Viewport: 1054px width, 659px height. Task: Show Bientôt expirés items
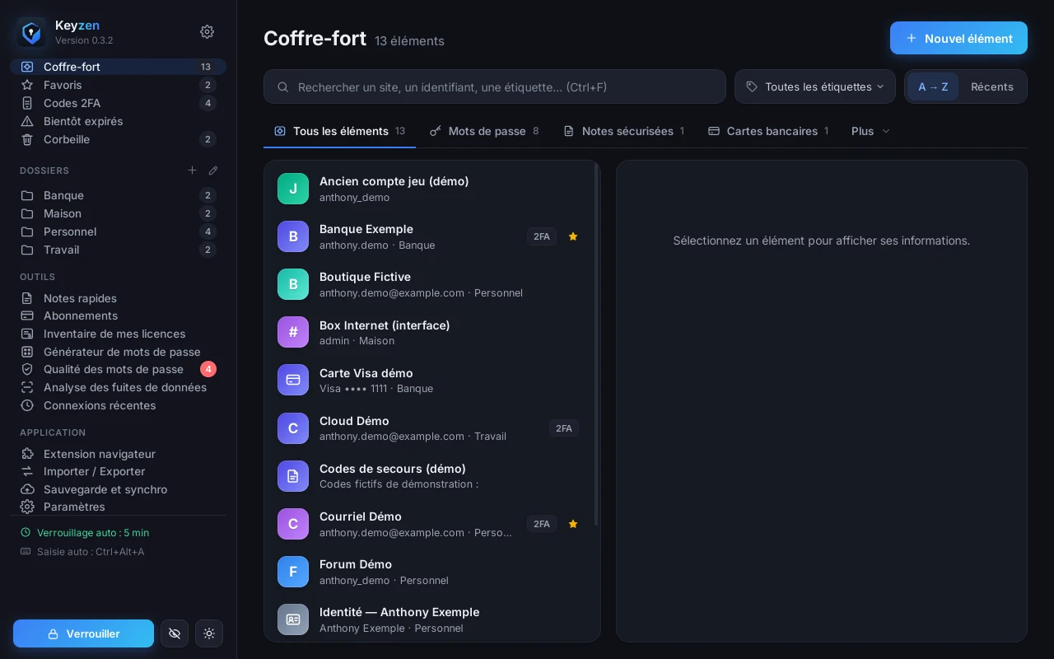118,121
